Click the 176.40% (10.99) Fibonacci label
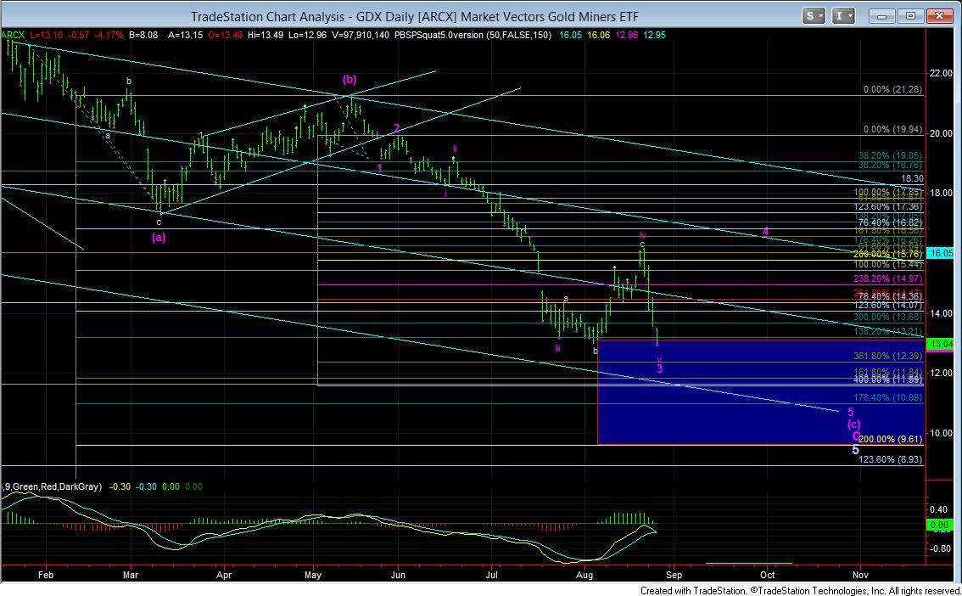962x596 pixels. (887, 397)
